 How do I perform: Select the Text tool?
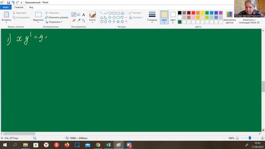click(x=84, y=15)
